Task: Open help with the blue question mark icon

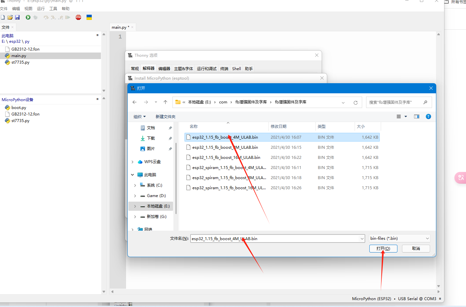Action: coord(428,116)
